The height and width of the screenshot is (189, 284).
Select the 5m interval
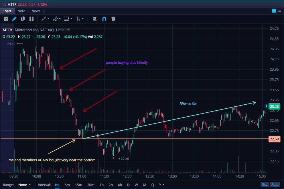click(x=67, y=185)
